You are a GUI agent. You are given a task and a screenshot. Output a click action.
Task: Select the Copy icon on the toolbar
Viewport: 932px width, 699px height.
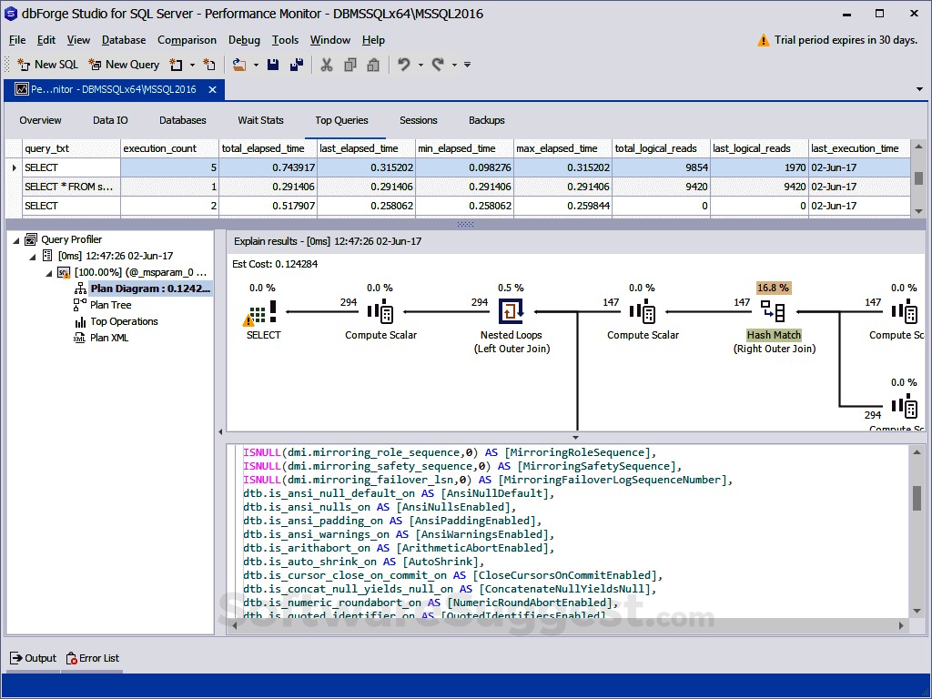tap(349, 65)
